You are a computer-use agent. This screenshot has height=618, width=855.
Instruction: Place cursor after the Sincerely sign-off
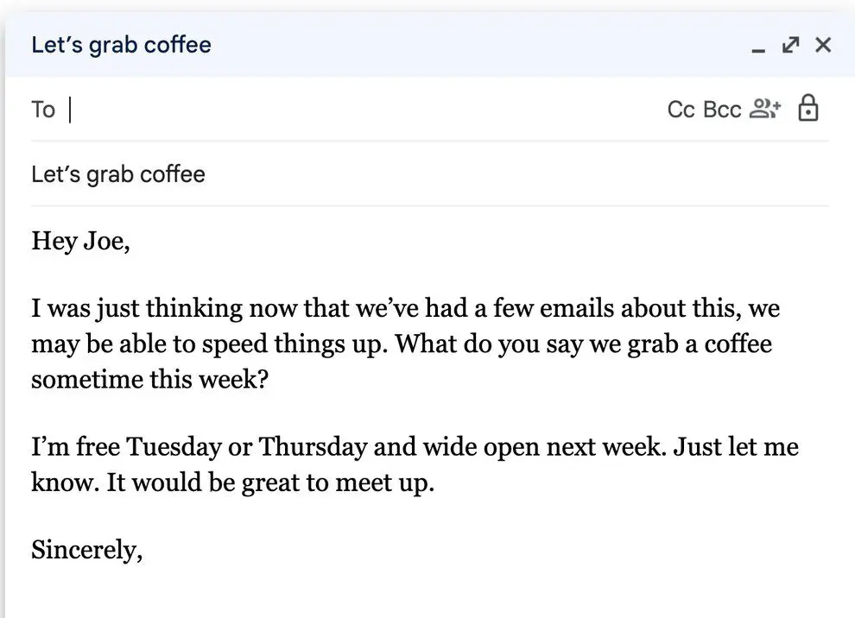tap(147, 549)
